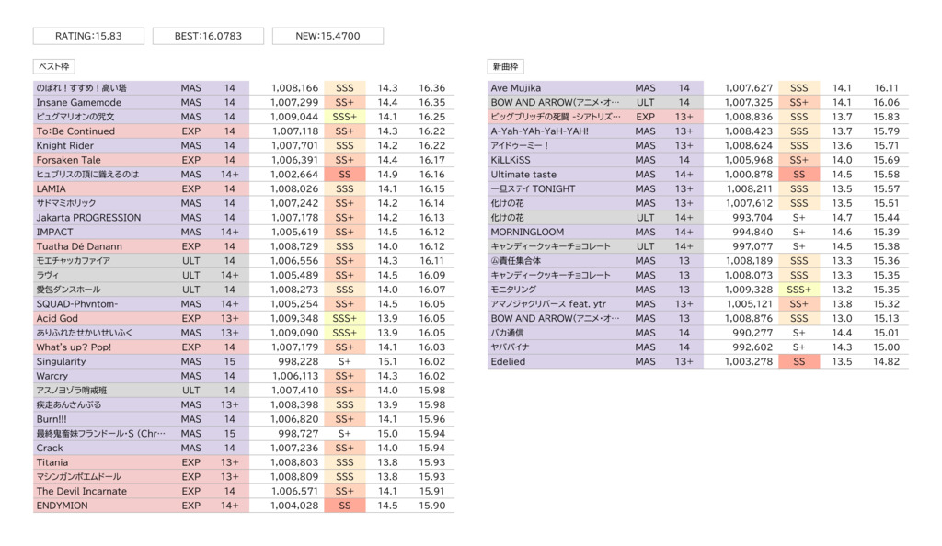The image size is (942, 546).
Task: Click the BEST:16.0783 box
Action: pyautogui.click(x=208, y=36)
